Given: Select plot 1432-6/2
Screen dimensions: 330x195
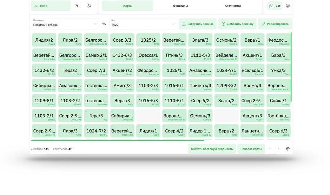Looking at the screenshot, I should coord(44,70).
